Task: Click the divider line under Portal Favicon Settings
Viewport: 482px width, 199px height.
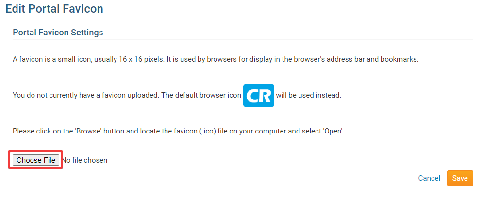Action: 243,39
